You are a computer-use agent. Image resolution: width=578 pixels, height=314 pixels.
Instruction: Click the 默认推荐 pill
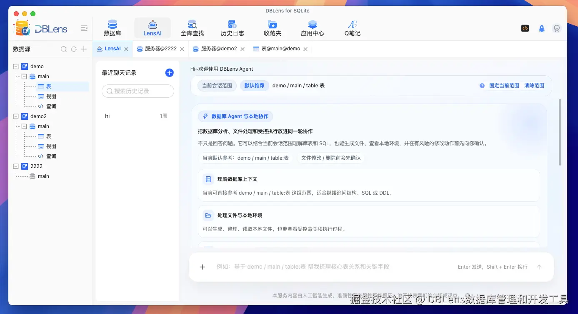(x=254, y=86)
